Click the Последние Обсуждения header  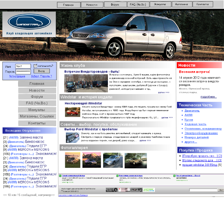pos(29,130)
